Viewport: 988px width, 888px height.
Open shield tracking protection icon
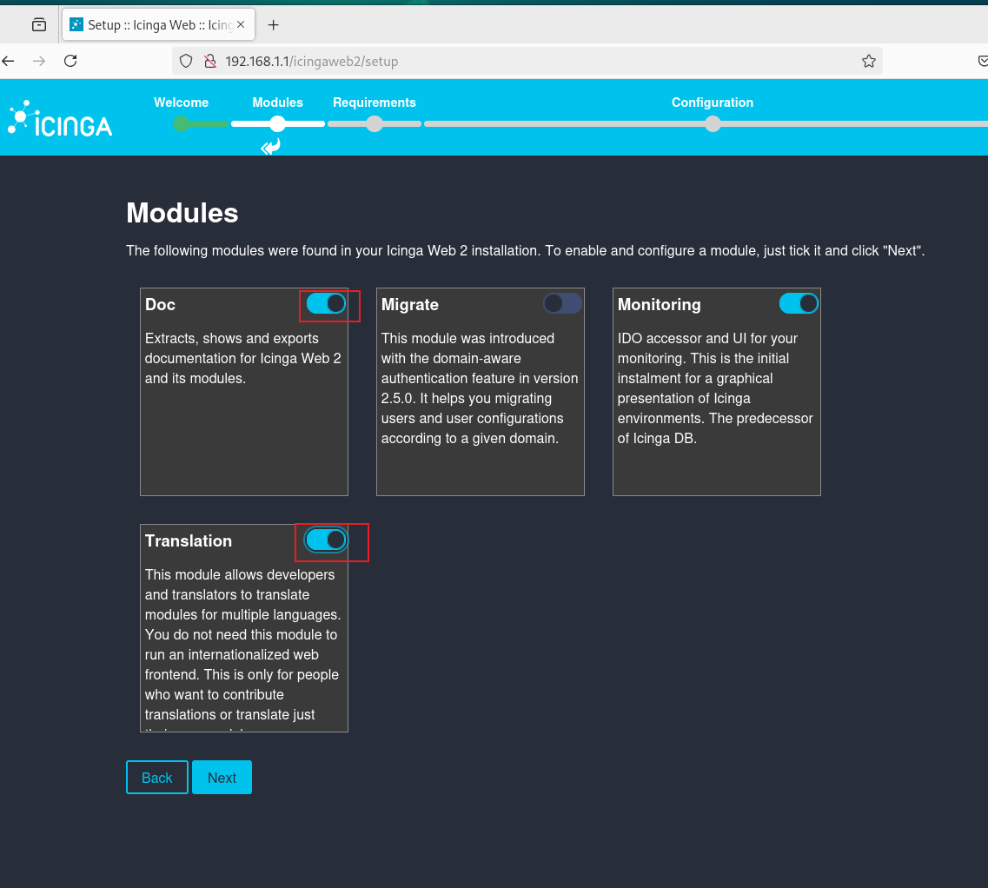point(186,61)
